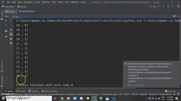Open the Python Console tool window
The image size is (181, 101).
[x=49, y=91]
